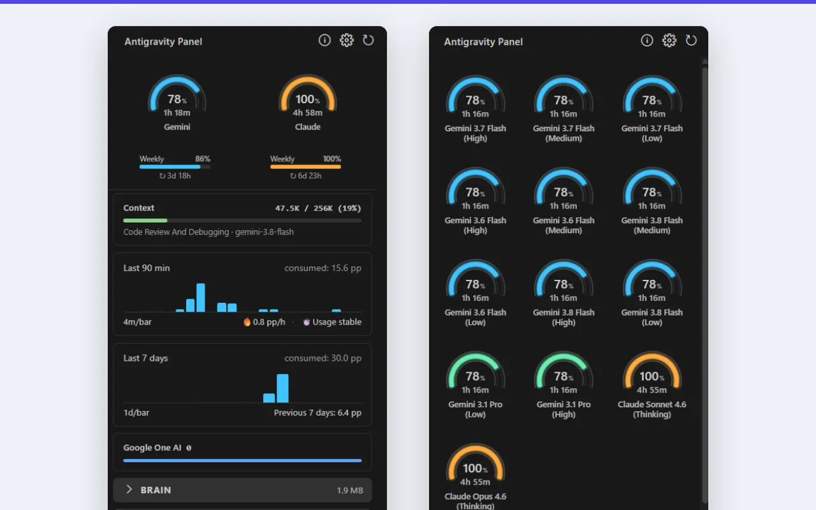Click the tallest bar in Last 90 min chart
The image size is (816, 510).
point(201,298)
